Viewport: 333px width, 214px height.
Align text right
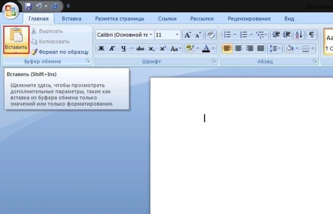[x=250, y=49]
